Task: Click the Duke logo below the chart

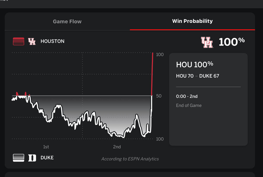Action: click(x=32, y=158)
